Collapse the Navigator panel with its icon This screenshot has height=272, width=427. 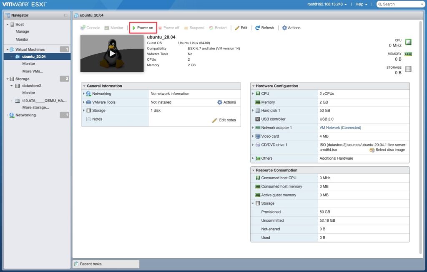pos(65,15)
